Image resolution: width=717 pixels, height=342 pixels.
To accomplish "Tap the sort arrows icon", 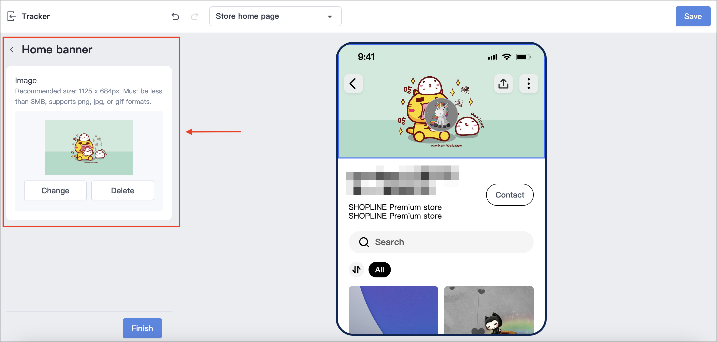I will coord(356,269).
